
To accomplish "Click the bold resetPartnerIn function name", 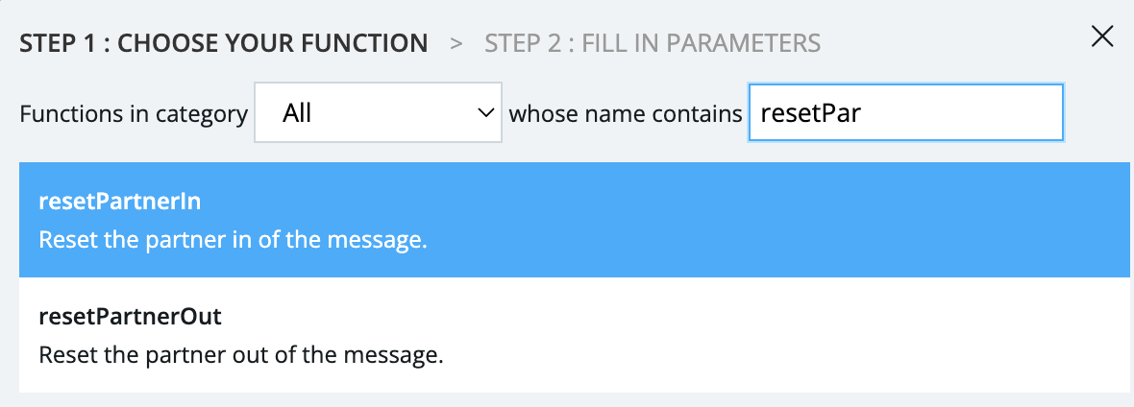I will (119, 202).
